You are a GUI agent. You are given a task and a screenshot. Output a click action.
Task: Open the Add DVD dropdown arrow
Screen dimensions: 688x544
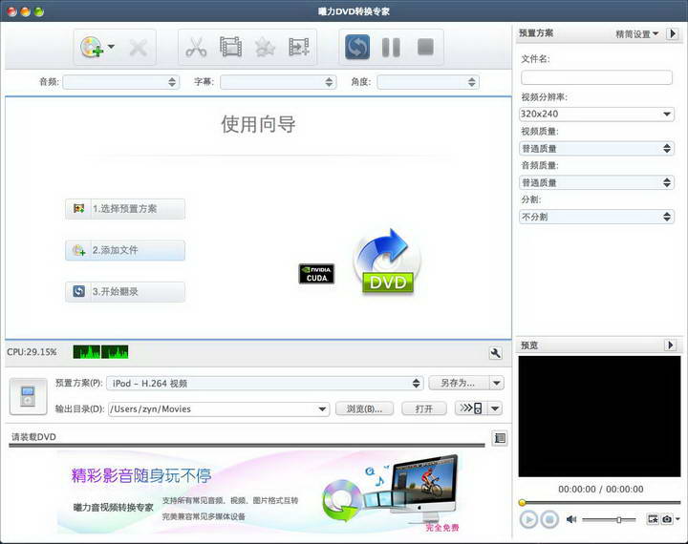tap(112, 47)
